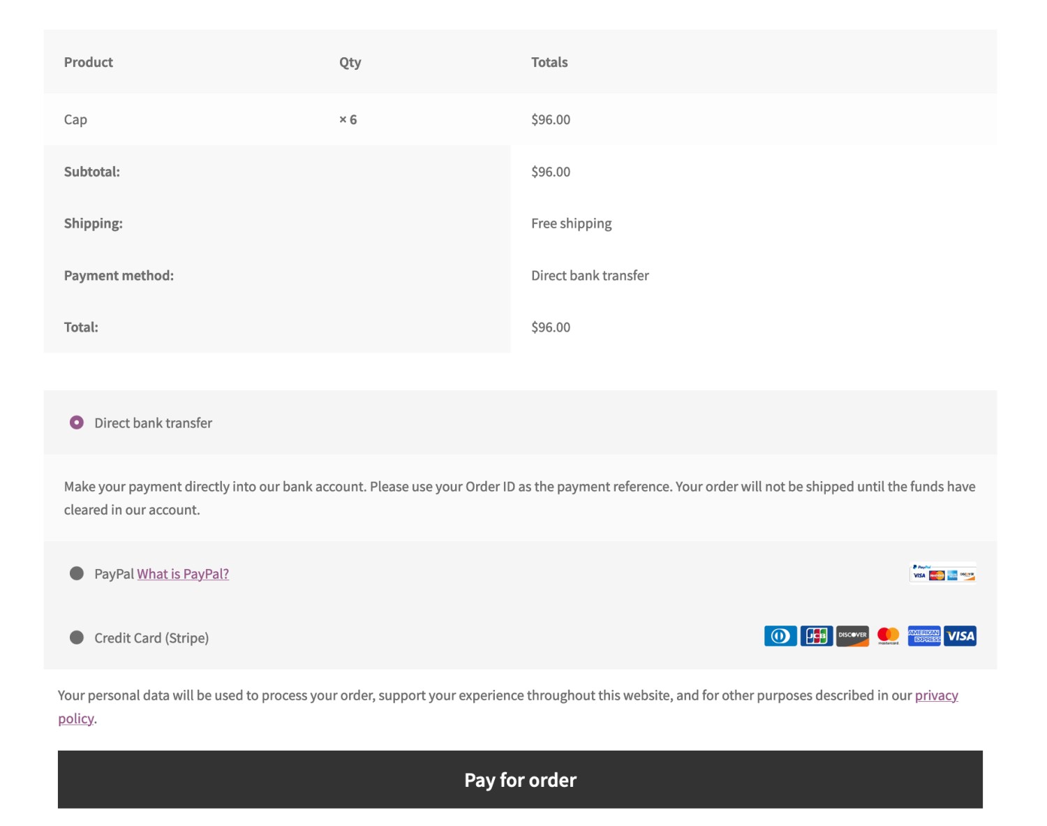1047x826 pixels.
Task: Choose Credit Card (Stripe) payment option
Action: (77, 637)
